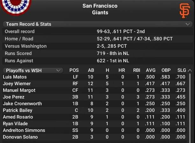Select the POS column header
This screenshot has width=195, height=143.
point(74,70)
